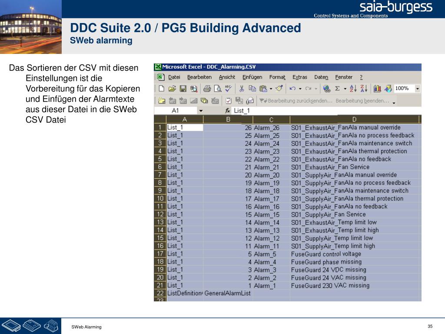Viewport: 445px width, 334px height.
Task: Open the Ansicht menu
Action: pyautogui.click(x=227, y=77)
